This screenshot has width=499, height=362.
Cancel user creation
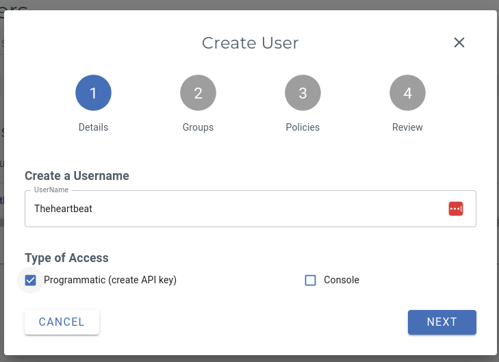click(62, 322)
